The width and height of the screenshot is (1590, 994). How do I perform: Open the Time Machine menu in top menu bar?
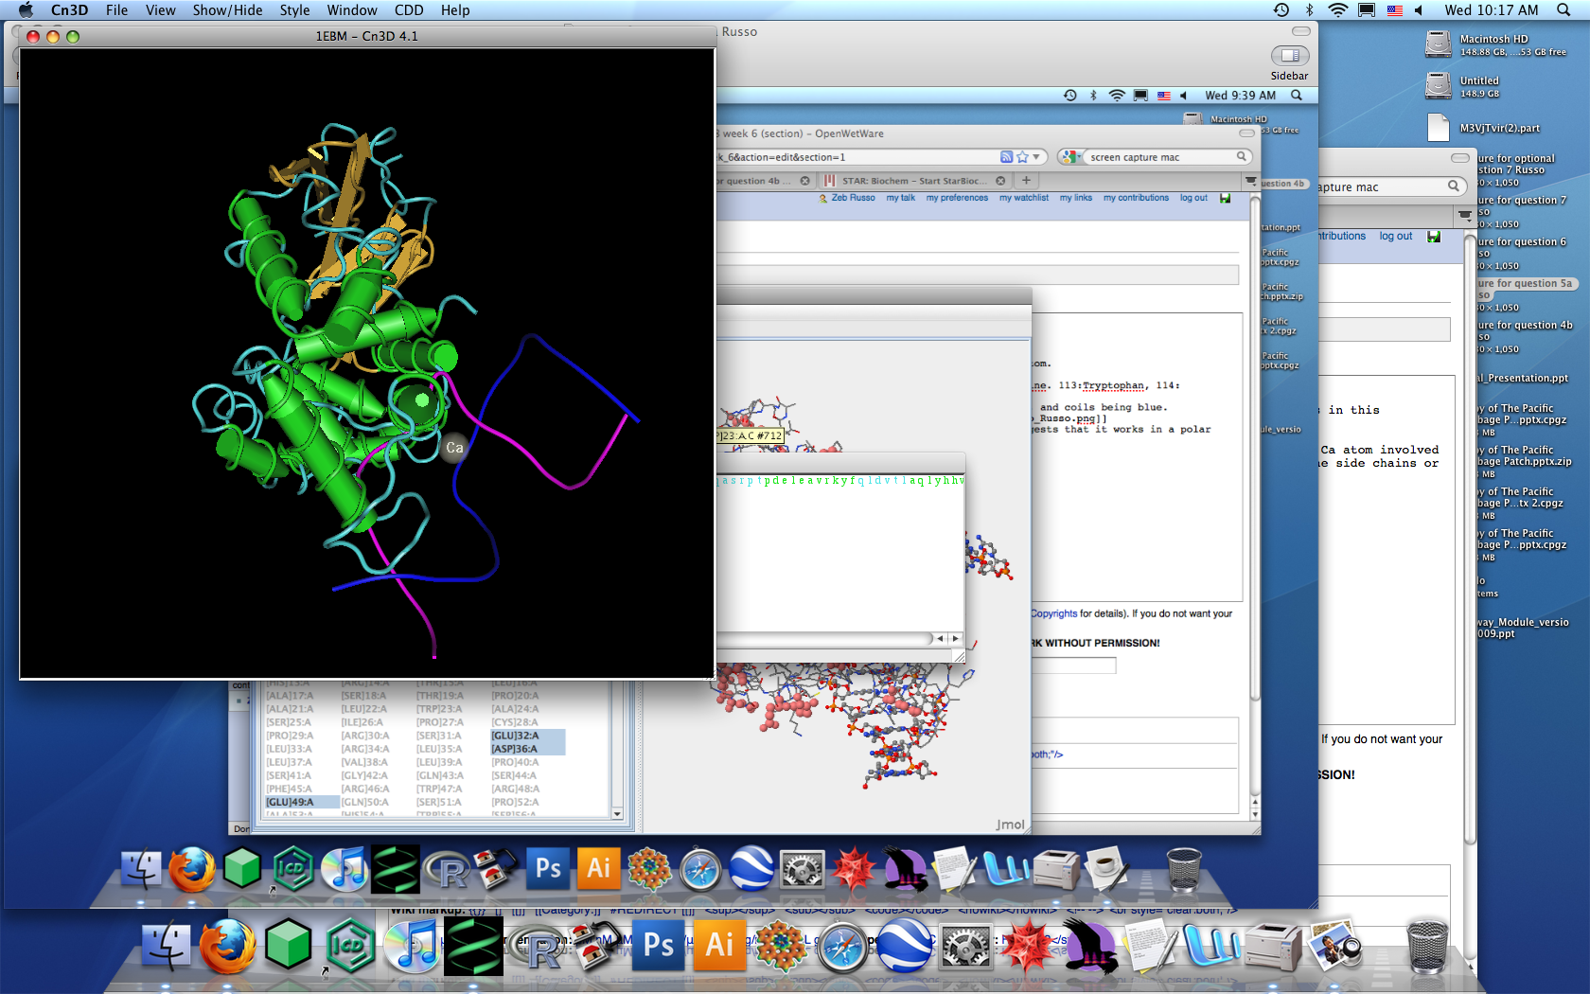point(1281,10)
